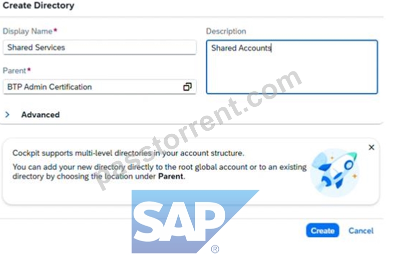The height and width of the screenshot is (255, 396).
Task: Cancel the directory creation
Action: coord(361,231)
